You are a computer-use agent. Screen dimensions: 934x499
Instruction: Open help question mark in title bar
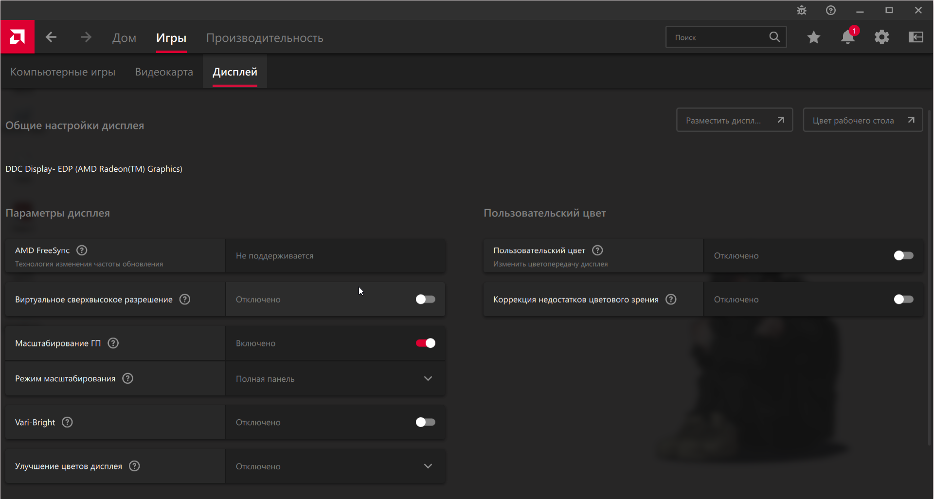pyautogui.click(x=831, y=10)
